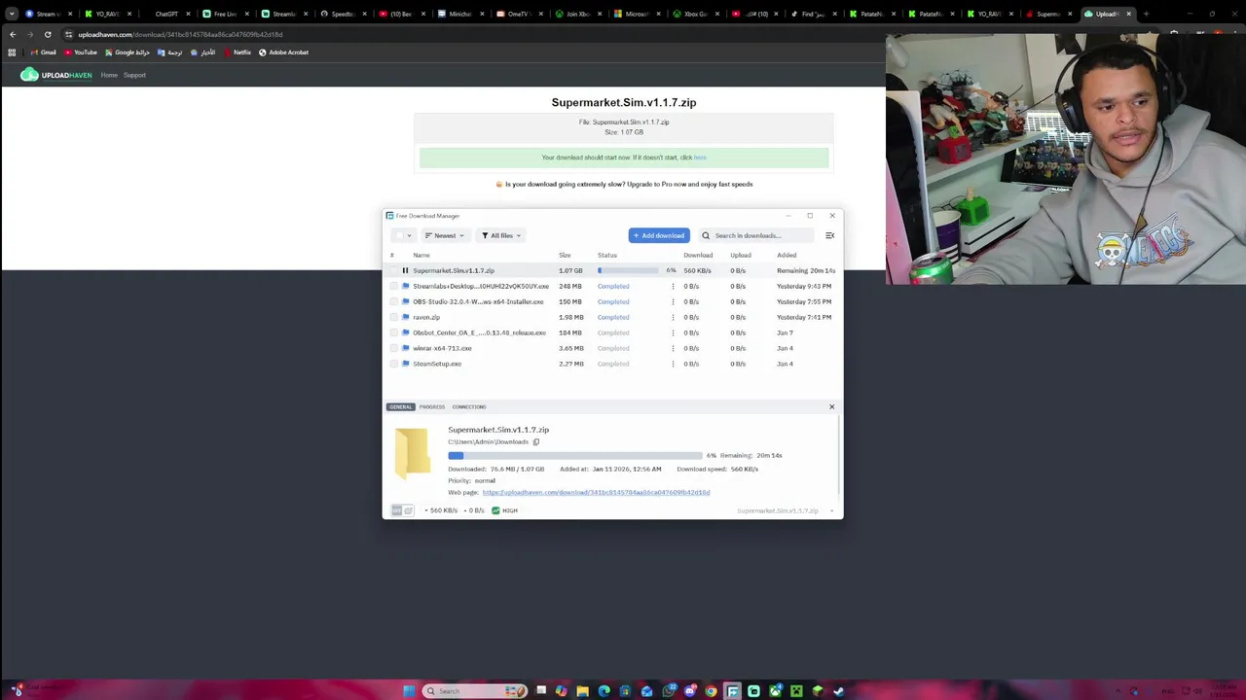The height and width of the screenshot is (700, 1246).
Task: Open the SteamSetup.exe folder icon
Action: point(406,364)
